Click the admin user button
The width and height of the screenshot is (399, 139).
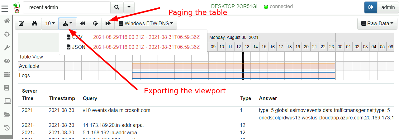click(388, 7)
